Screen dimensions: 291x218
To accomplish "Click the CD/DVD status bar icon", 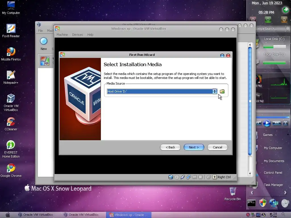I will [x=177, y=177].
